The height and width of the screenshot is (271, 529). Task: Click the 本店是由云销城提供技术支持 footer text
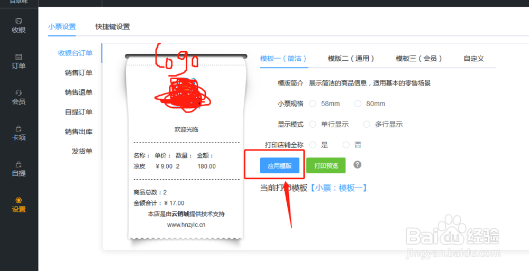[x=186, y=214]
